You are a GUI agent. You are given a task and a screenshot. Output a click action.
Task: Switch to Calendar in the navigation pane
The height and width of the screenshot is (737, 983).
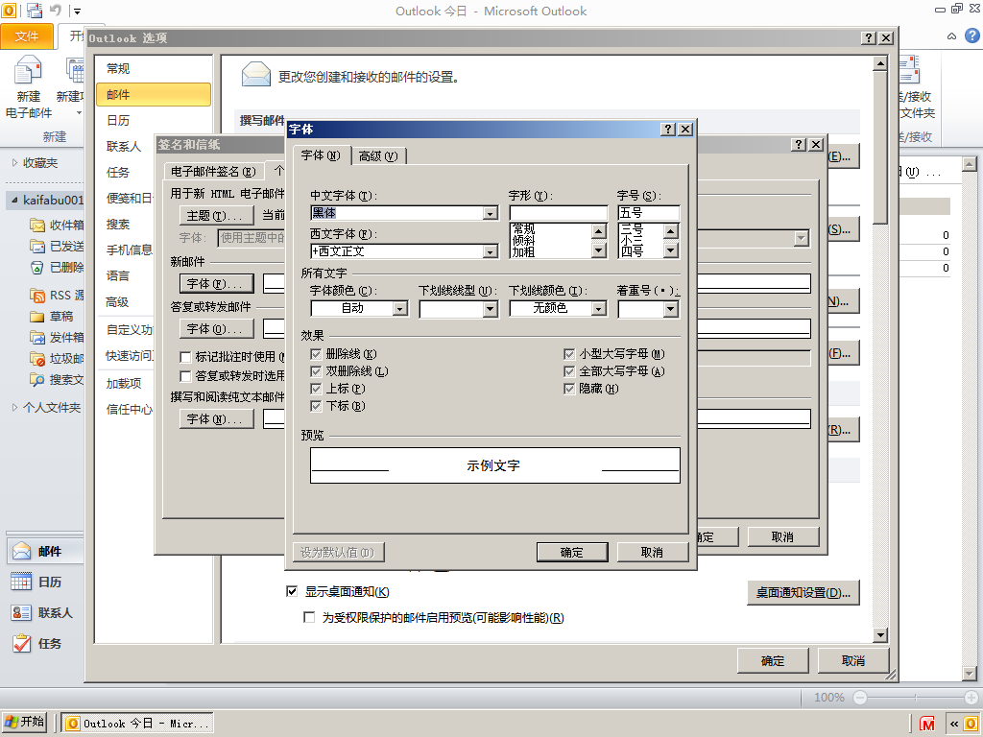pos(44,582)
